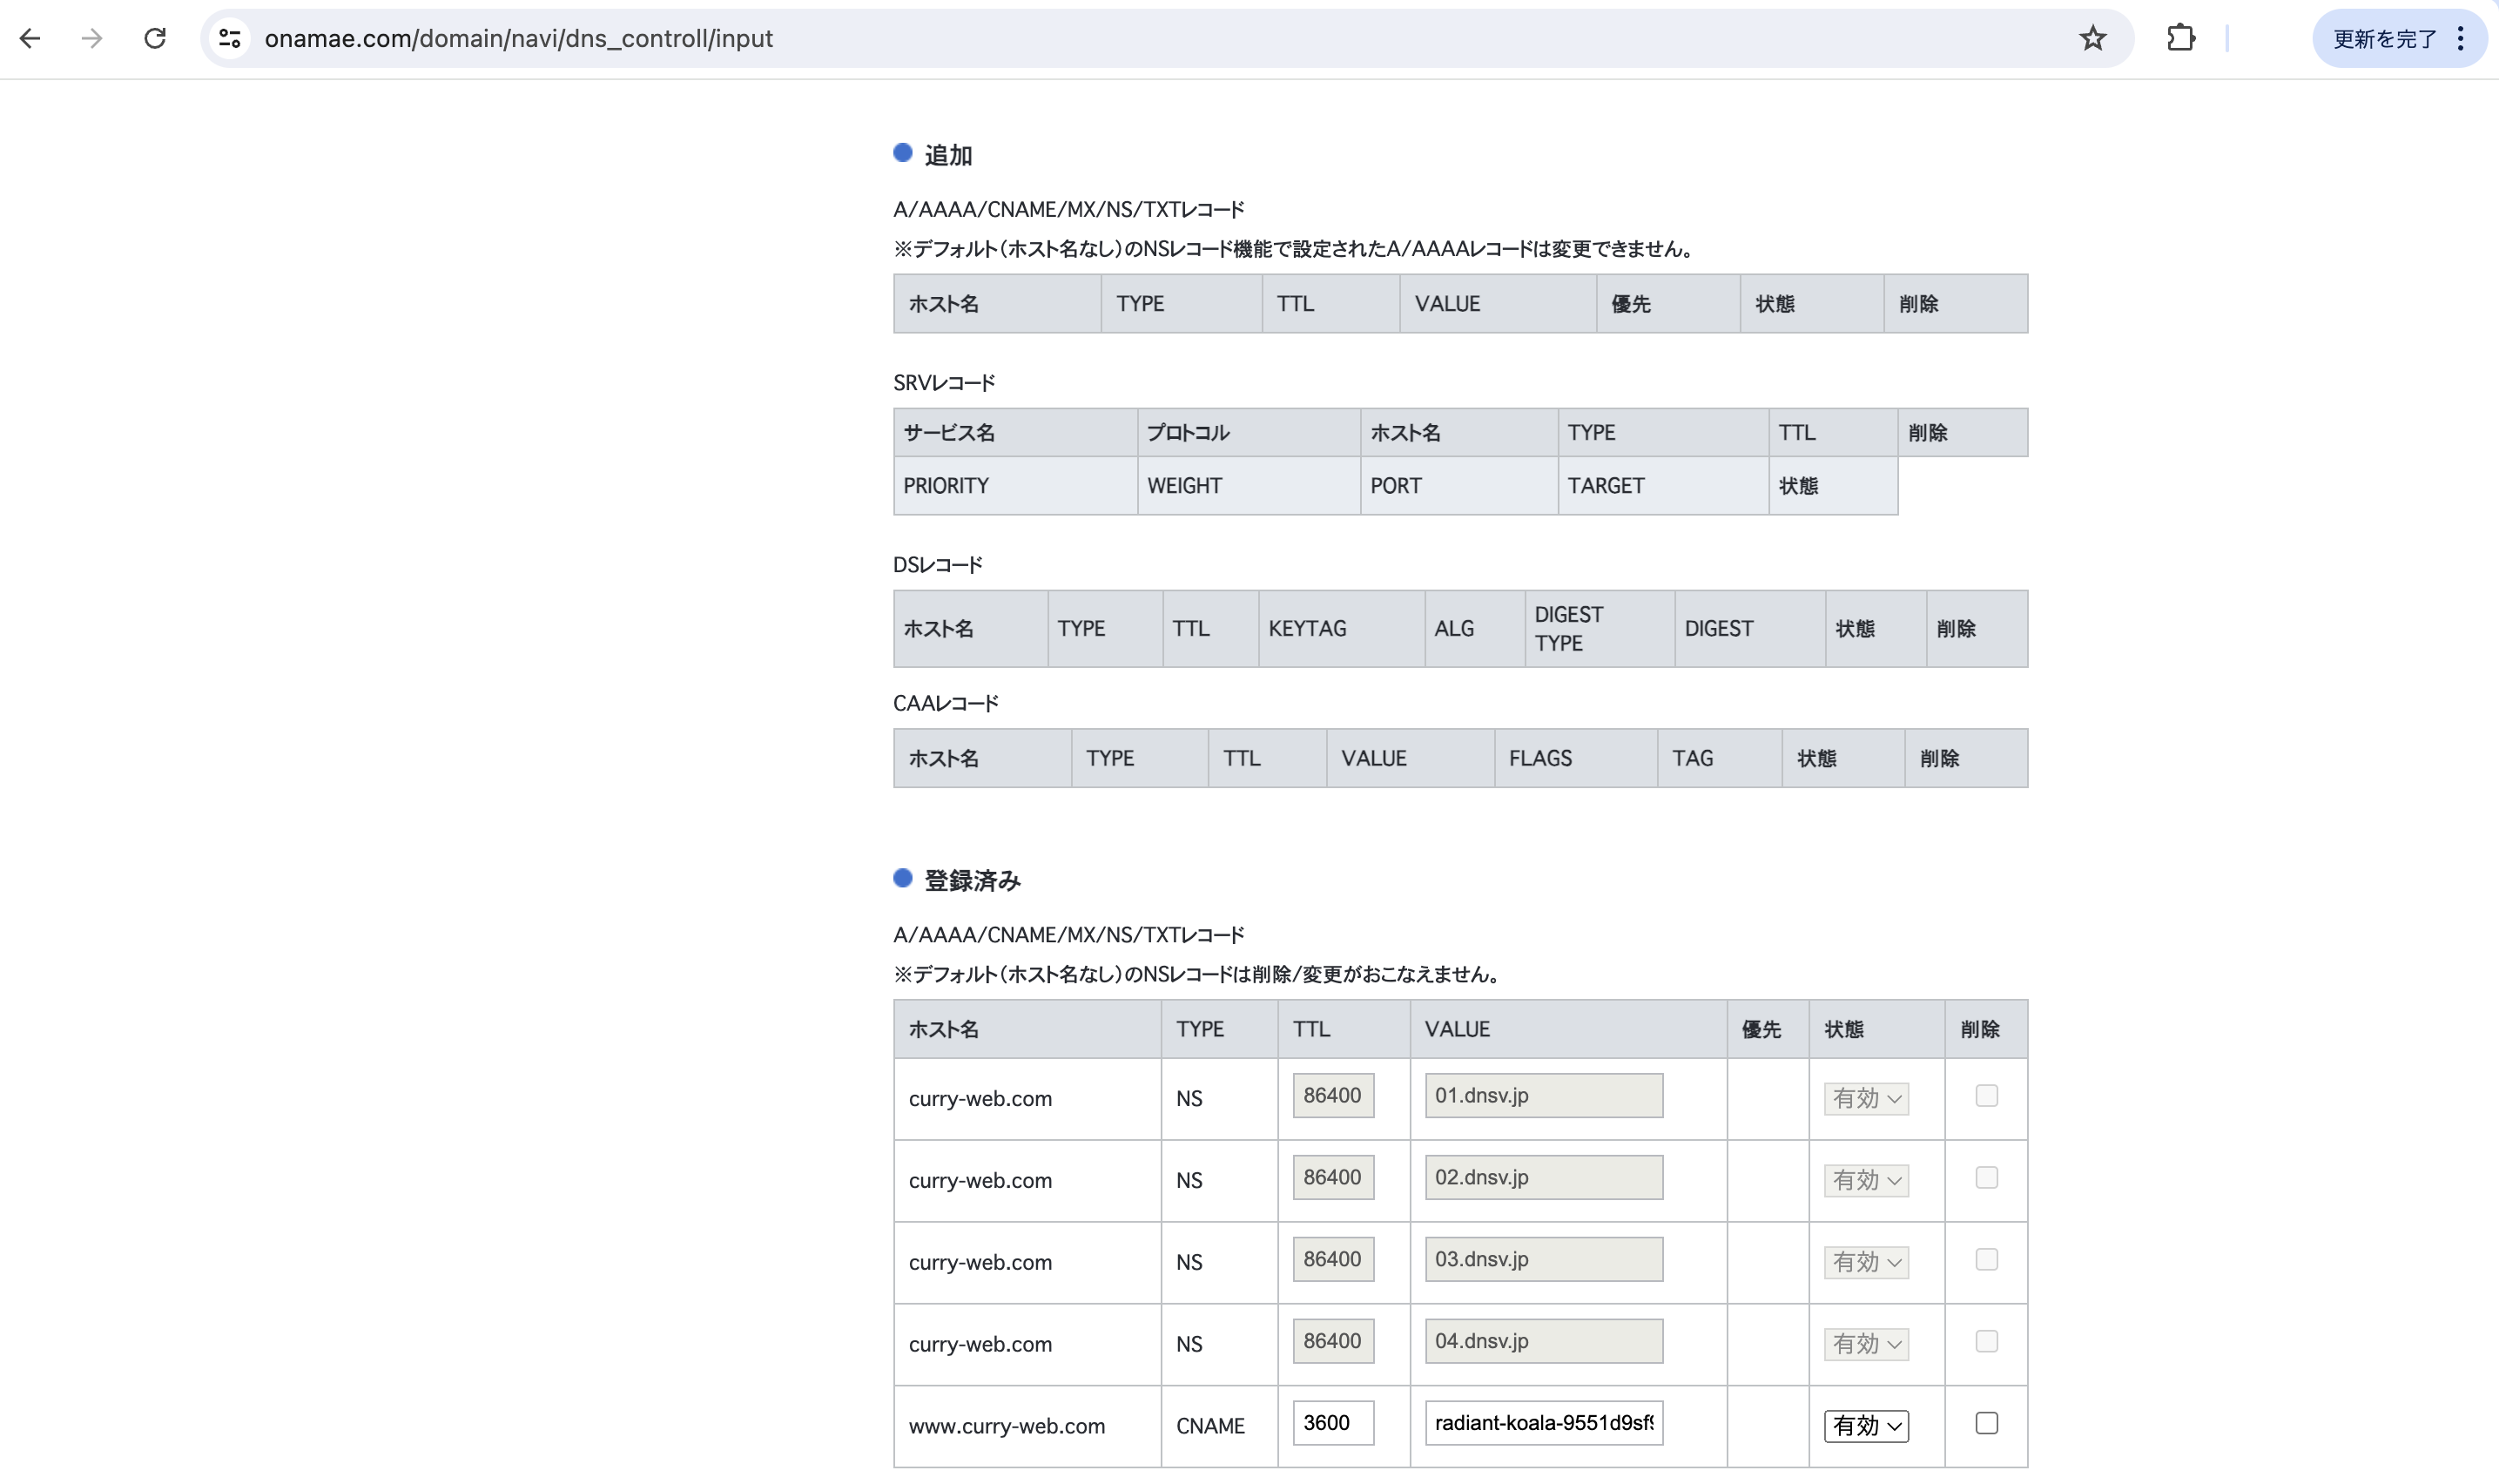This screenshot has height=1484, width=2499.
Task: Open site information icon in address bar
Action: click(x=230, y=38)
